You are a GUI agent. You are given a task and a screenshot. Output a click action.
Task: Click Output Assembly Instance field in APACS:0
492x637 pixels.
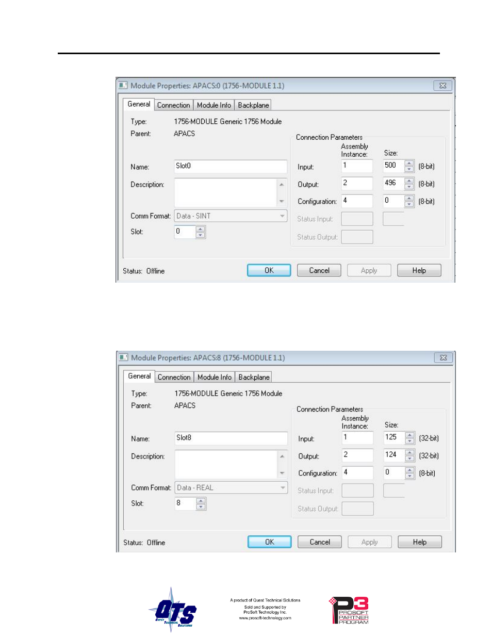(x=357, y=184)
